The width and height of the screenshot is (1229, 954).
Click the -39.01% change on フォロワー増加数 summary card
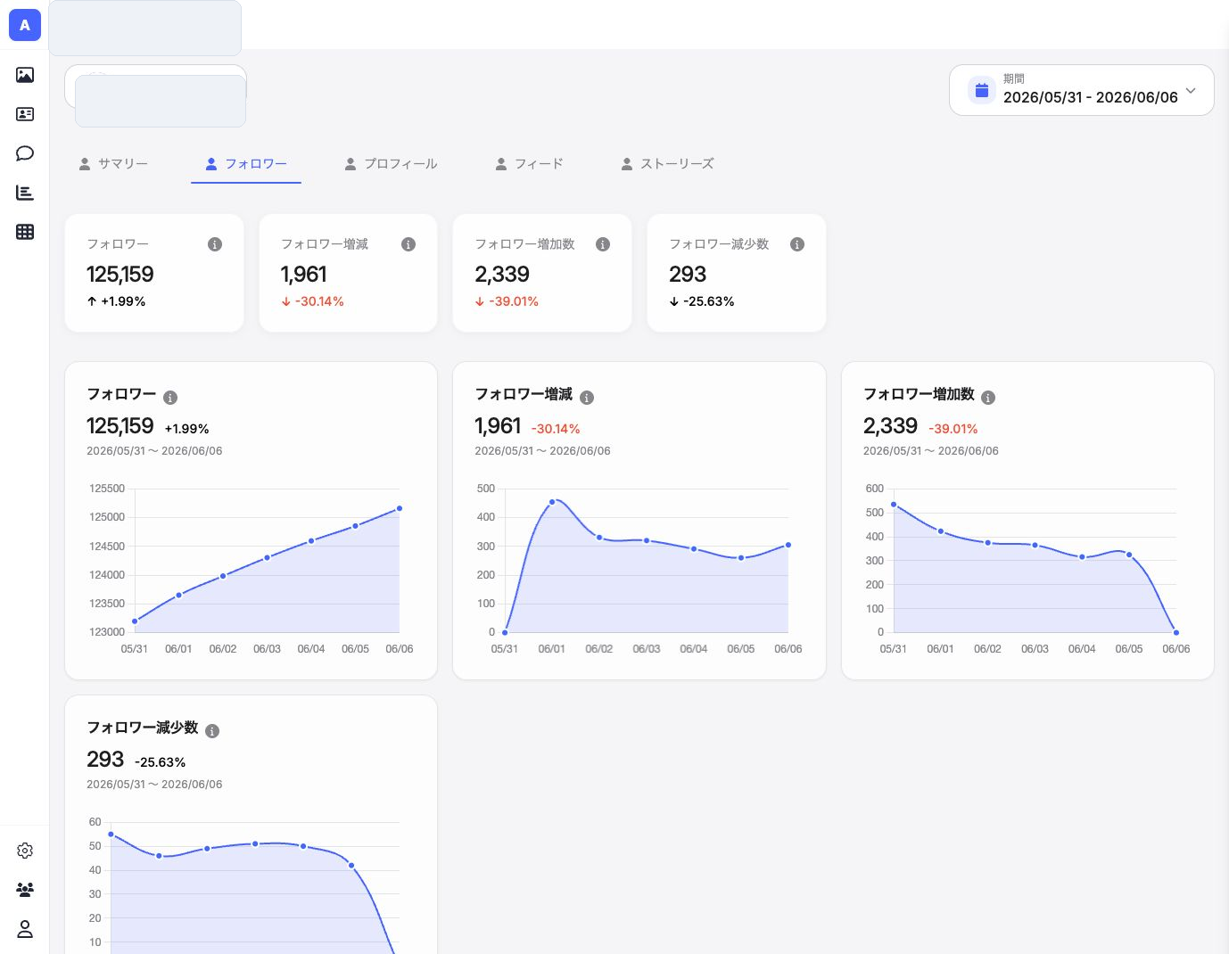(507, 301)
